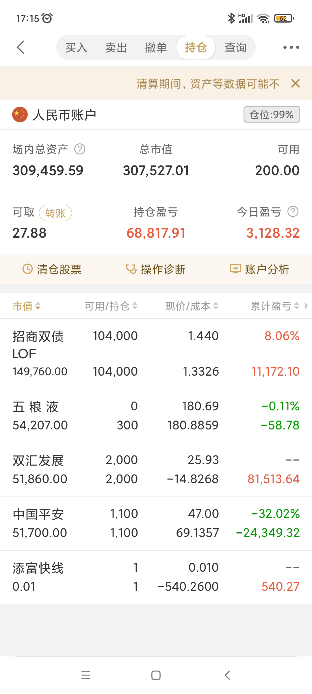Image resolution: width=312 pixels, height=694 pixels.
Task: Tap the back arrow at top left
Action: click(21, 47)
